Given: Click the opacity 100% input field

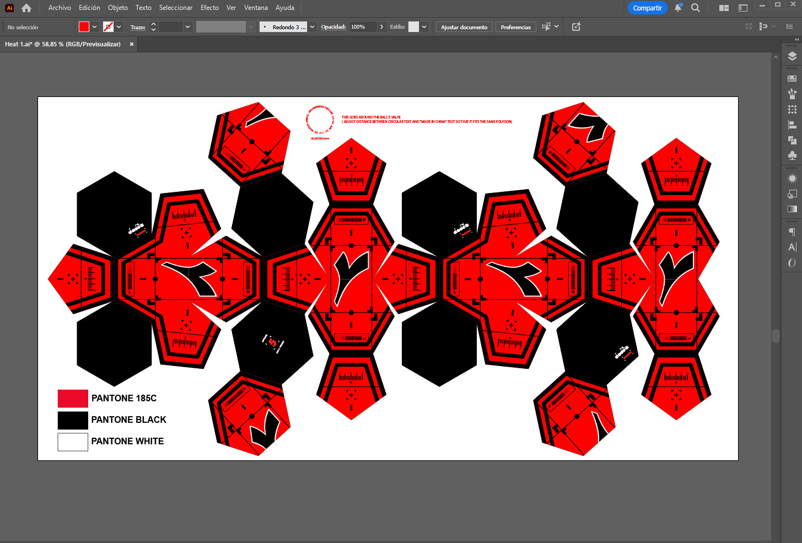Looking at the screenshot, I should pyautogui.click(x=363, y=26).
